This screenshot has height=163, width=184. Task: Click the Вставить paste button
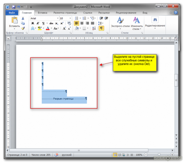pos(14,23)
